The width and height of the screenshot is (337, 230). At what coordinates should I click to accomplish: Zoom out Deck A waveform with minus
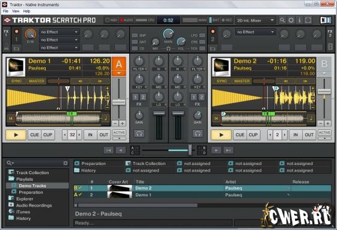[x=107, y=107]
